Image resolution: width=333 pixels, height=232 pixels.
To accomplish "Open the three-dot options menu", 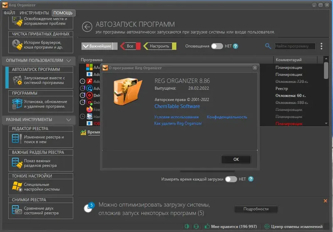I will pyautogui.click(x=321, y=46).
